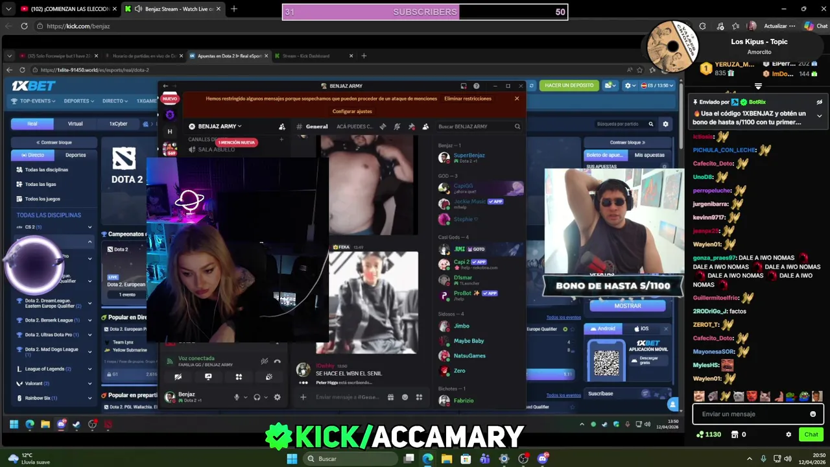
Task: Open pinned messages in Discord channel header
Action: (411, 126)
